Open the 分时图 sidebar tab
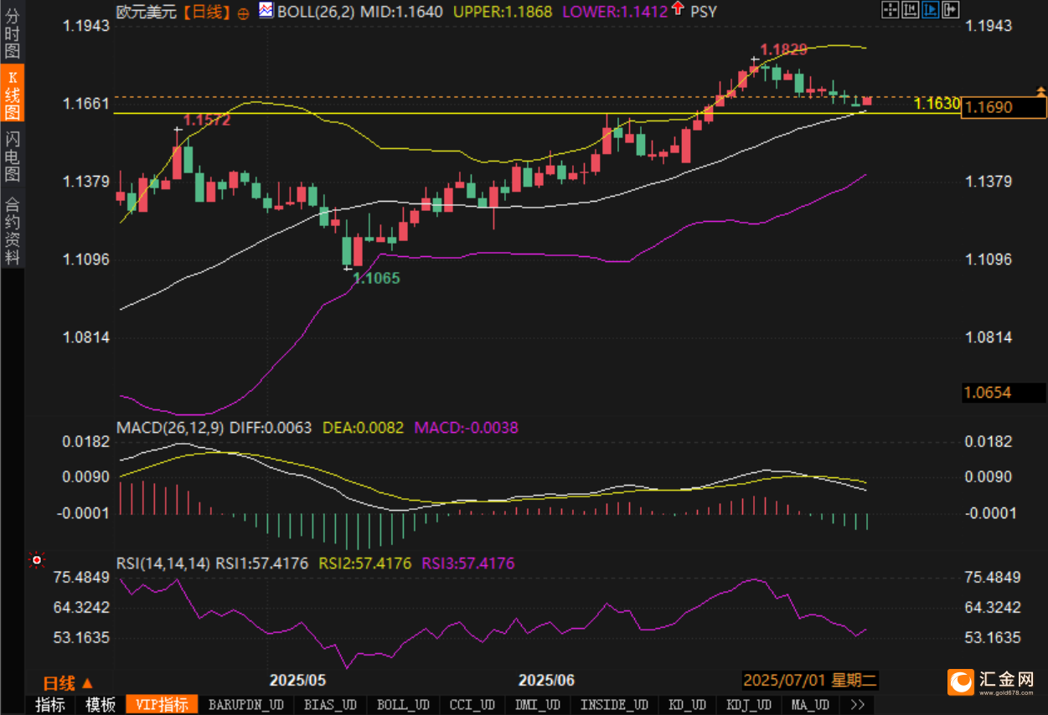This screenshot has width=1048, height=715. coord(13,34)
